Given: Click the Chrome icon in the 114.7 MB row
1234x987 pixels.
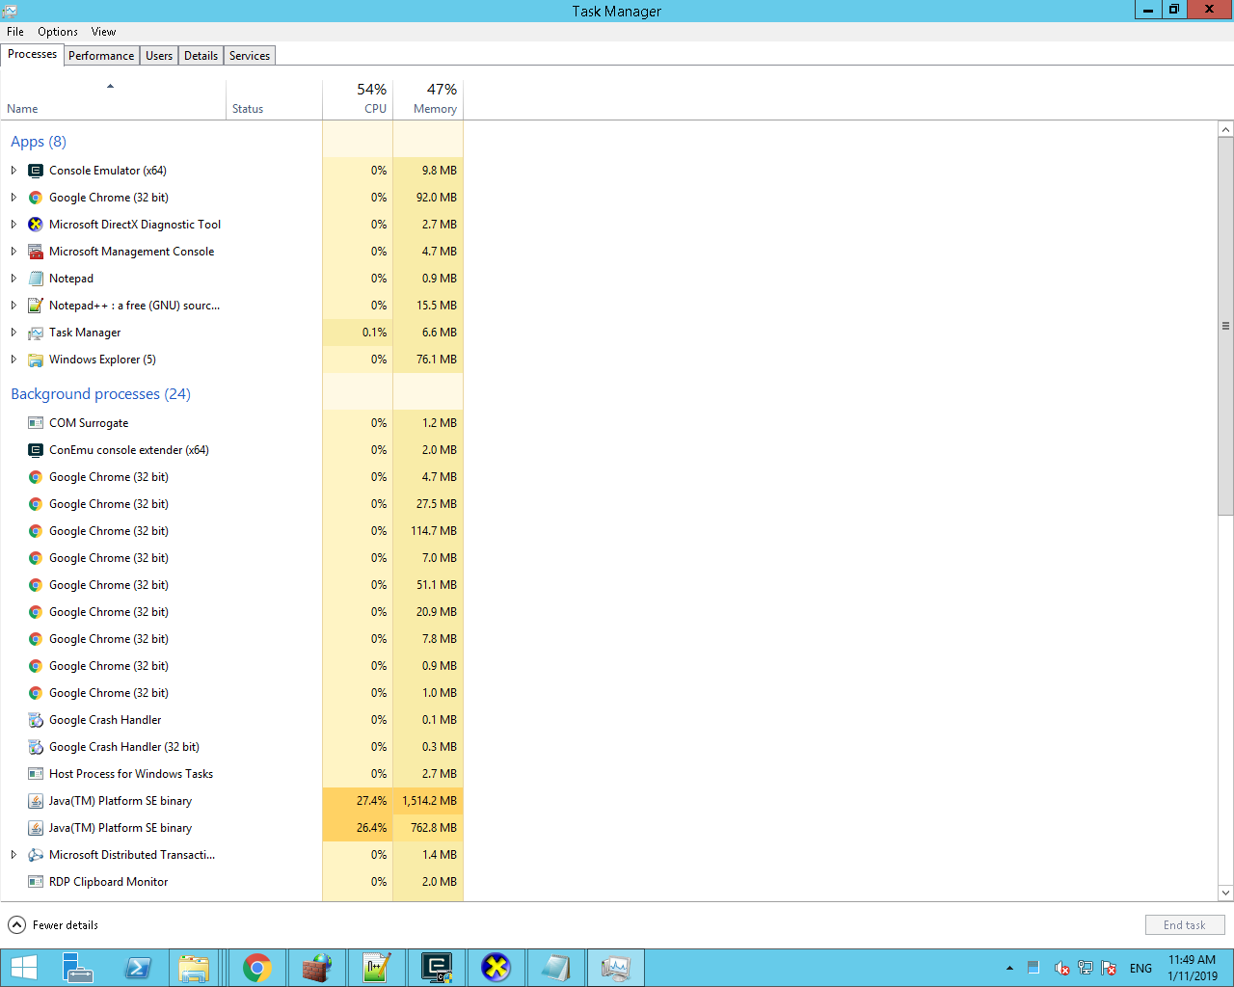Looking at the screenshot, I should [x=36, y=531].
